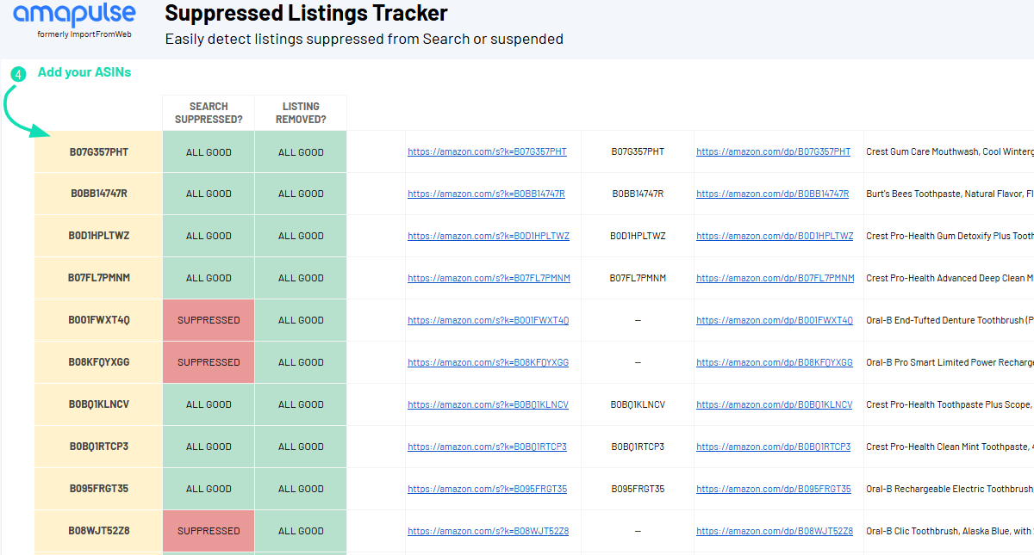Open product dp link for B08KFQYXGG
The image size is (1034, 555).
(775, 363)
